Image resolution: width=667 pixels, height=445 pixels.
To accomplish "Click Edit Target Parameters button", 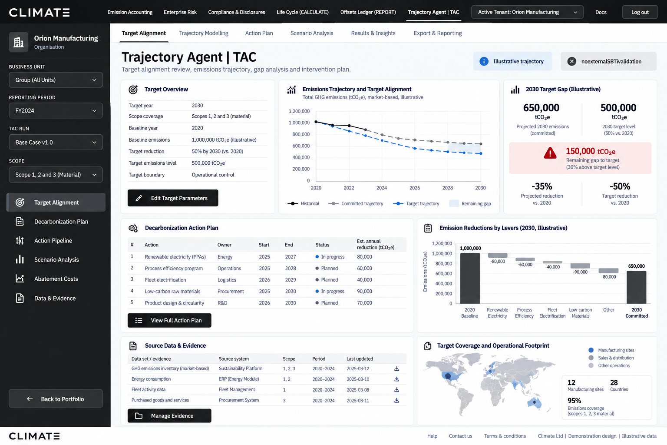I will [x=173, y=198].
